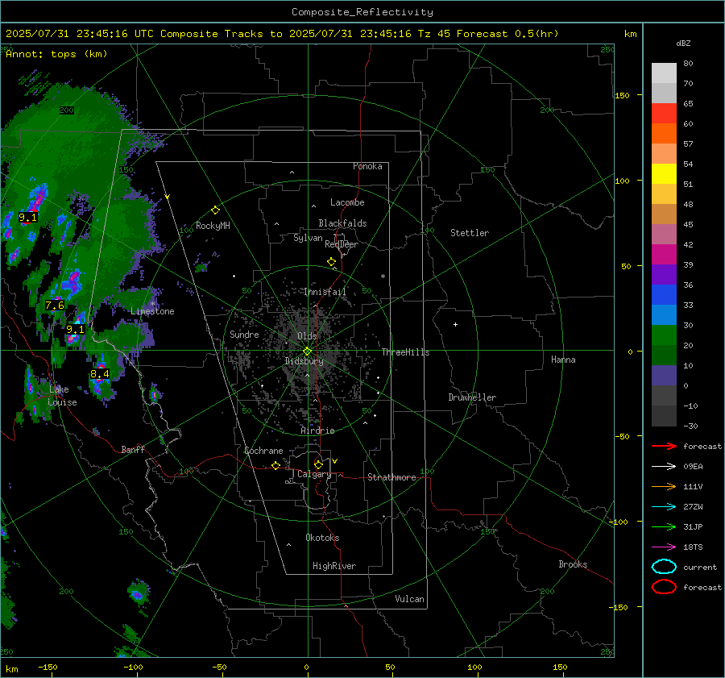Image resolution: width=725 pixels, height=678 pixels.
Task: Click the Limestone label
Action: 152,311
